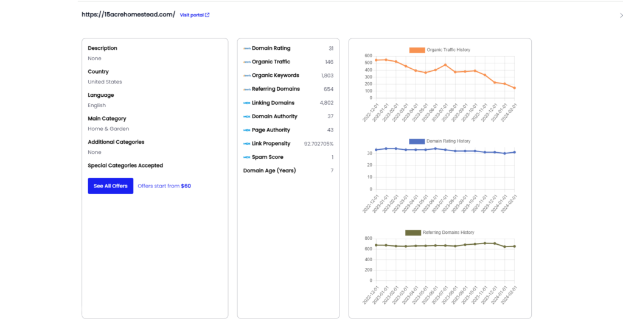Select the Domain Rating value 31
623x330 pixels.
331,49
